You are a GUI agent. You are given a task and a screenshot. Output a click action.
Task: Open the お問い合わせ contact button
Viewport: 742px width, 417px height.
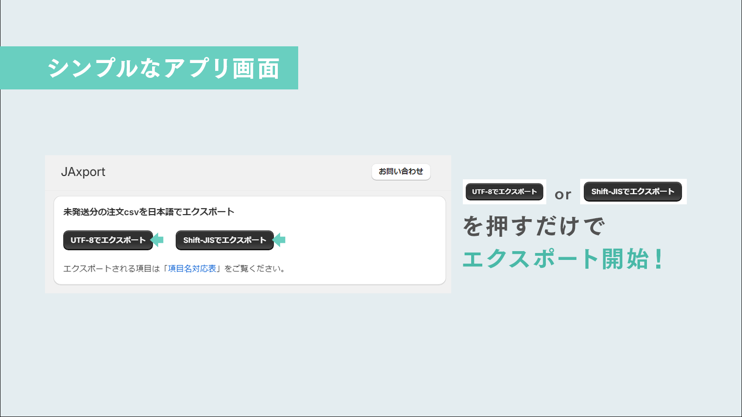[x=401, y=171]
